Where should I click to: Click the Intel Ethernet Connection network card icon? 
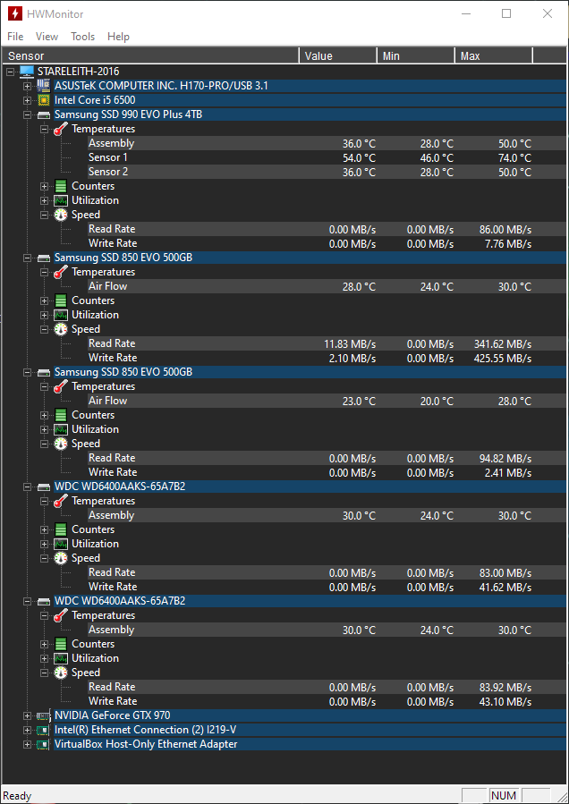[44, 730]
